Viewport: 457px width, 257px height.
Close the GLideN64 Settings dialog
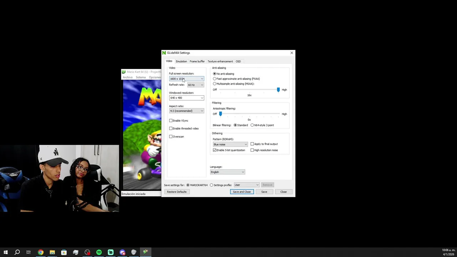click(x=292, y=53)
